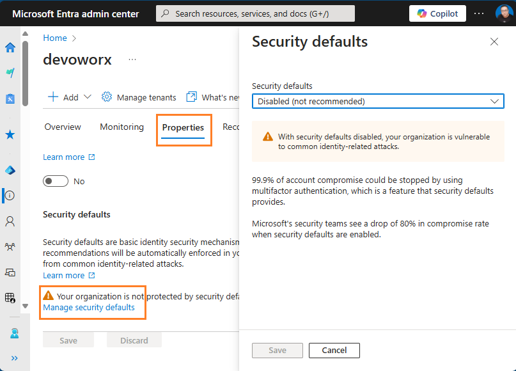The width and height of the screenshot is (516, 371).
Task: Open Users icon in the sidebar
Action: tap(10, 221)
